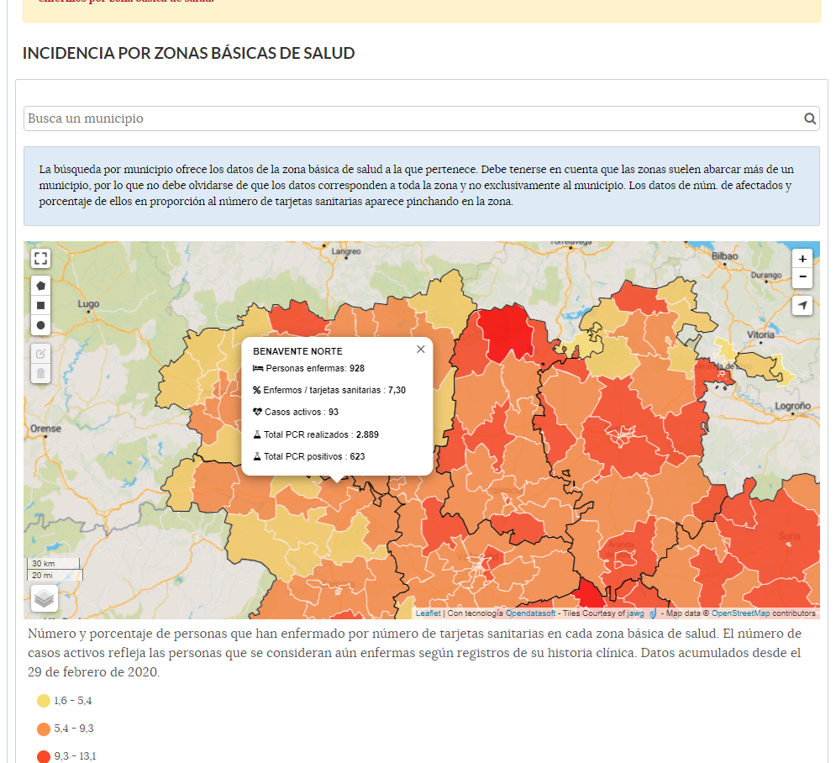Click the Durango label on map

pos(766,275)
